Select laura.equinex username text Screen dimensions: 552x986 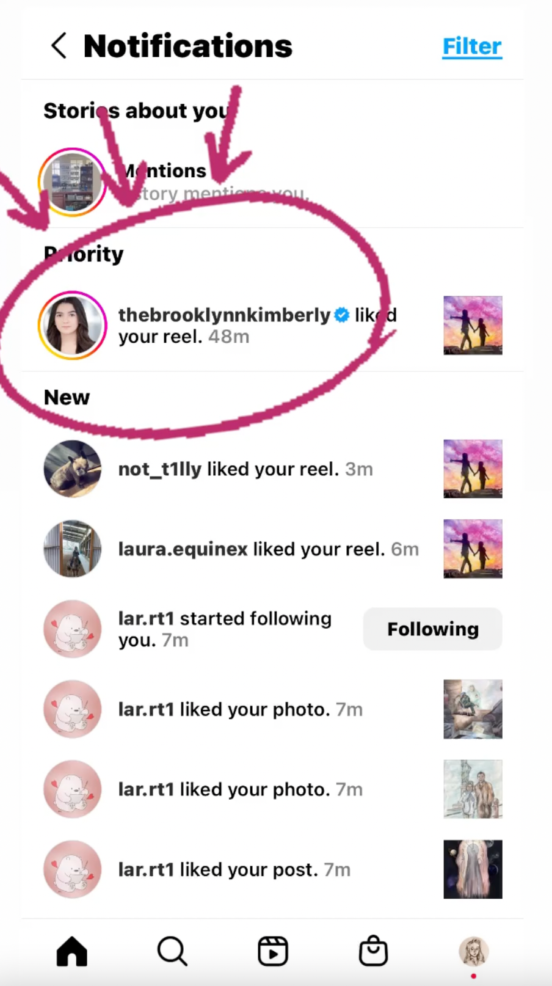pos(183,549)
